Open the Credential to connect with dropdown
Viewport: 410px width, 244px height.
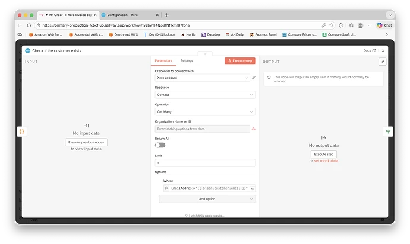[x=201, y=78]
